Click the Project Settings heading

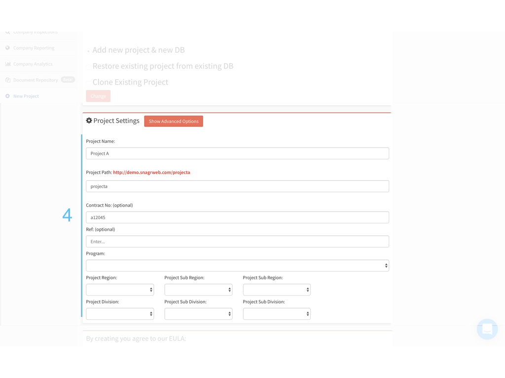[x=116, y=121]
